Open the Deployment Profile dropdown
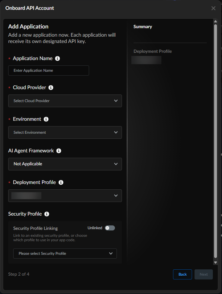 (65, 196)
